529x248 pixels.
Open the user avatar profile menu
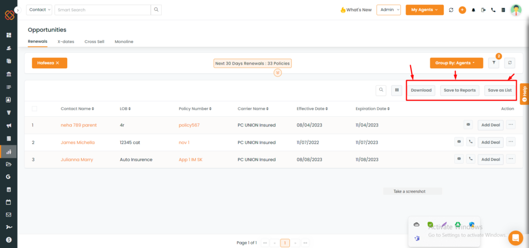tap(516, 10)
